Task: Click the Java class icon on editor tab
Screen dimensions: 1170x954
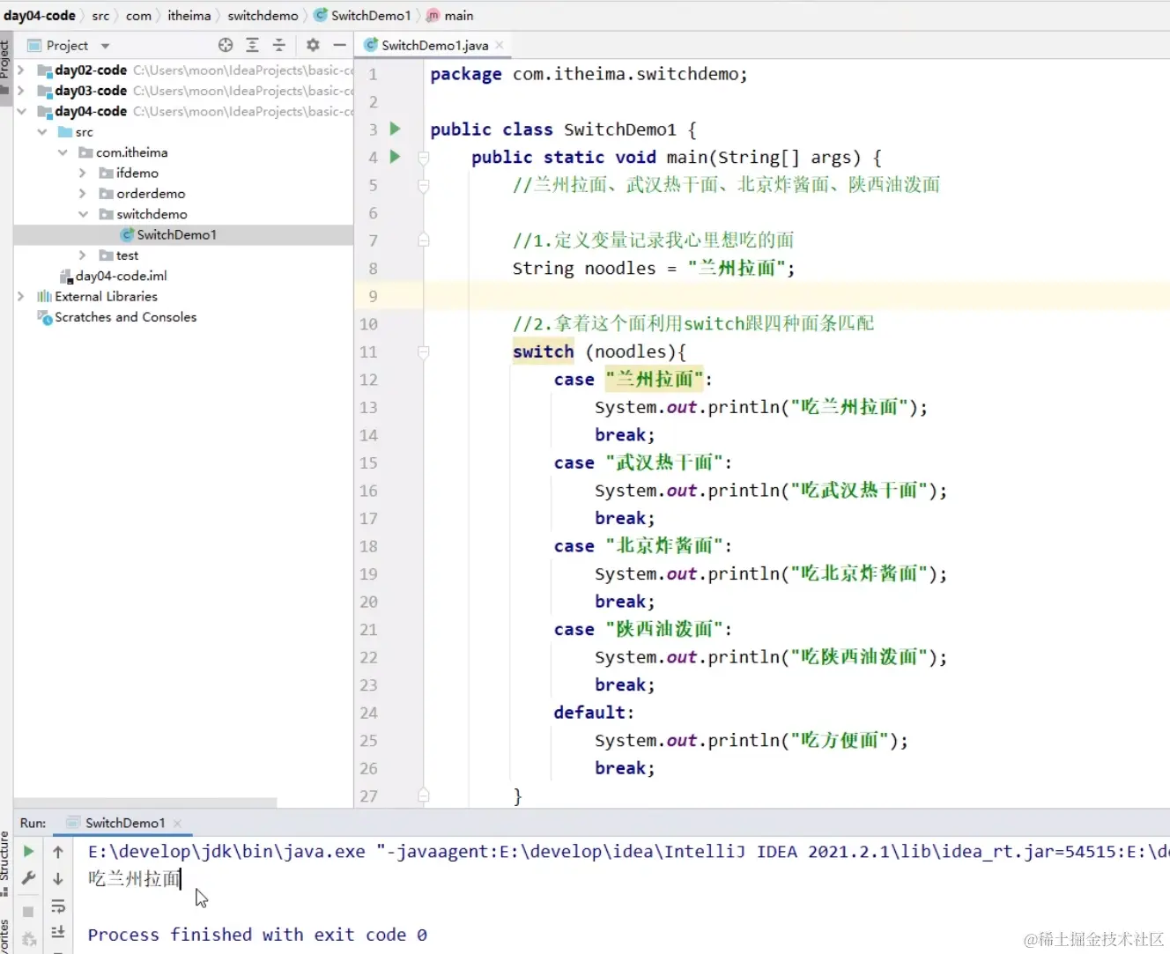Action: pos(372,45)
